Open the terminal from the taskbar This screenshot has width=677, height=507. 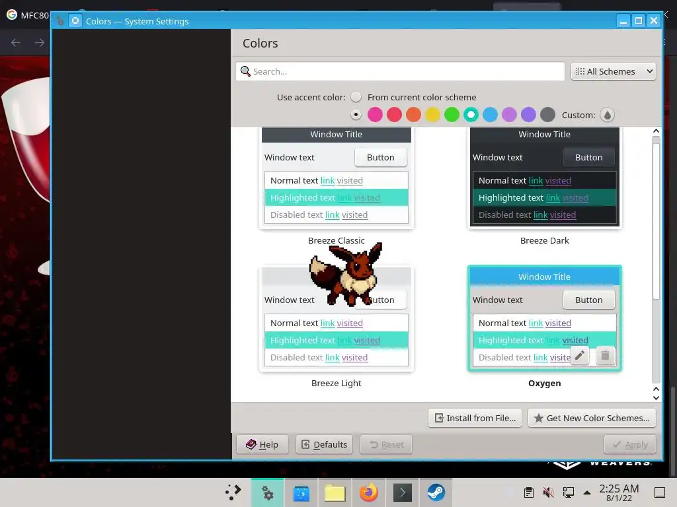403,492
